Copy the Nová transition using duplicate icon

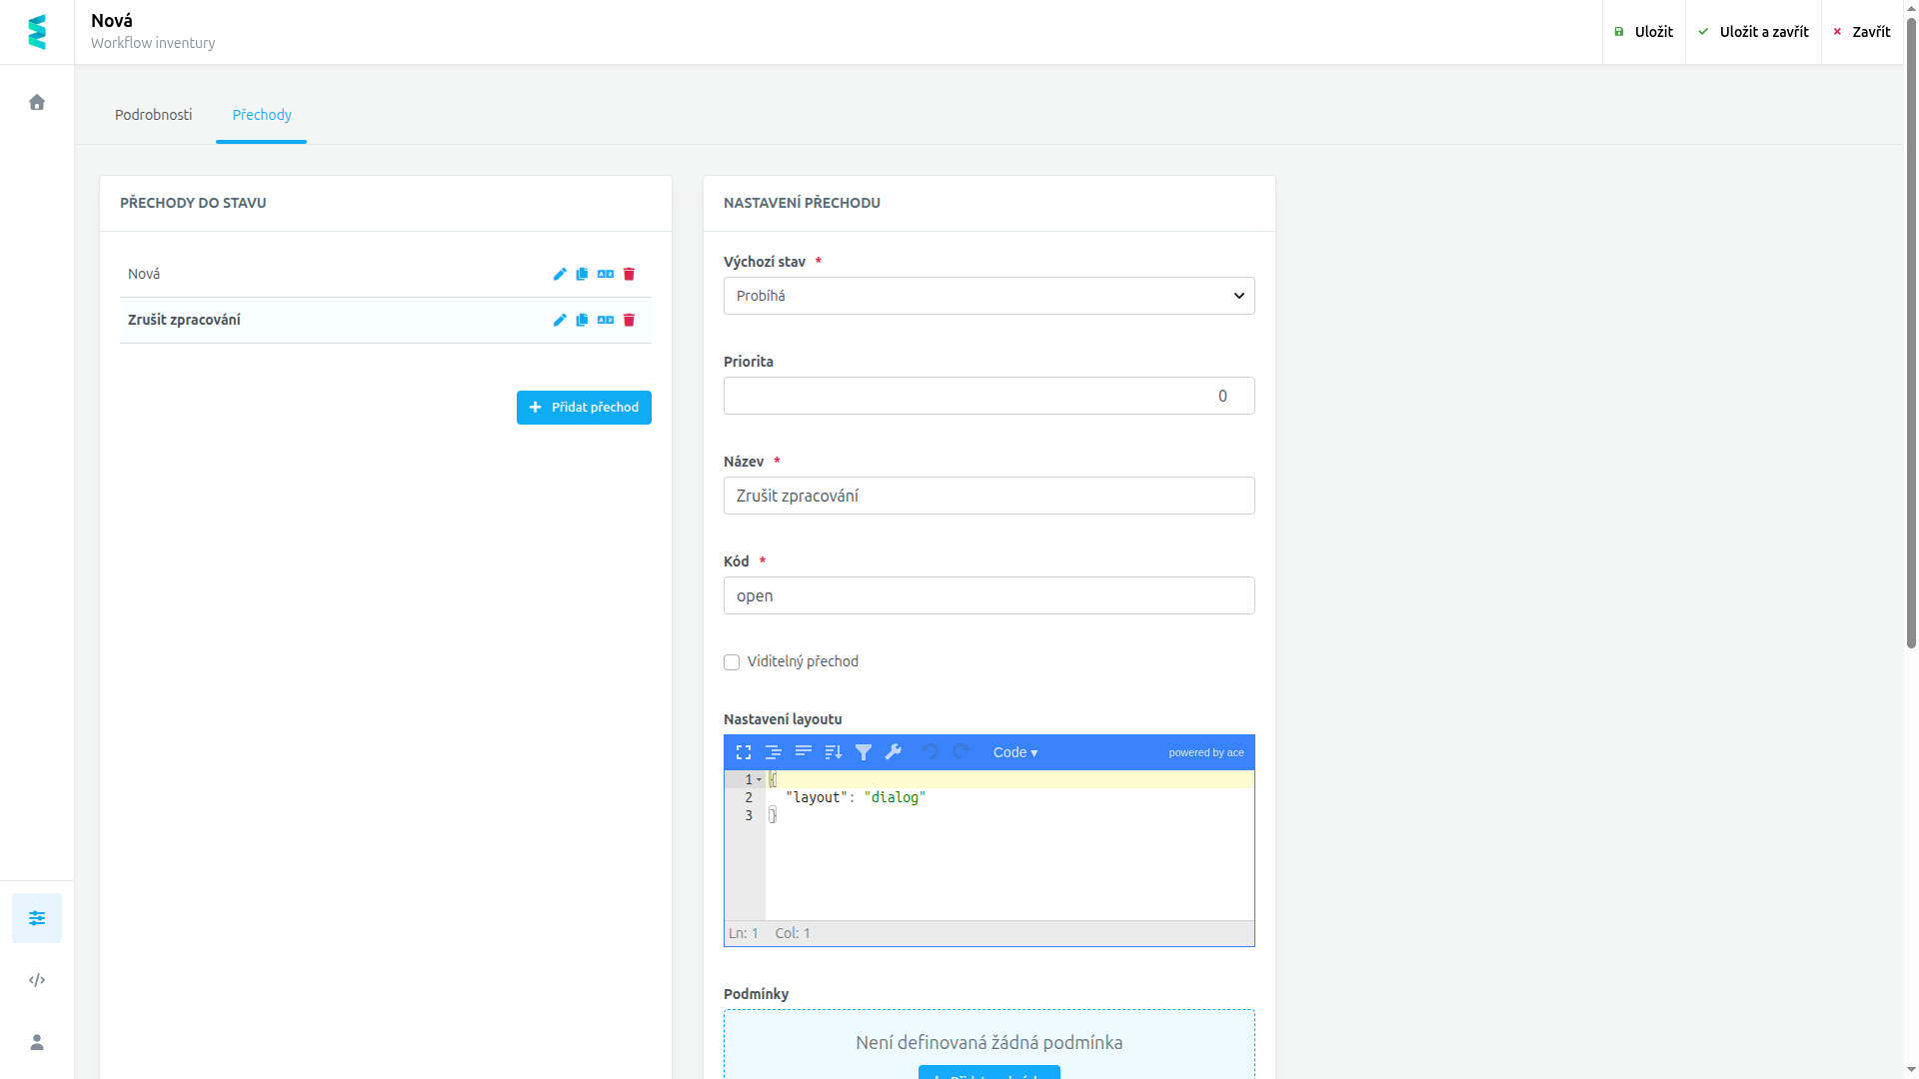582,274
